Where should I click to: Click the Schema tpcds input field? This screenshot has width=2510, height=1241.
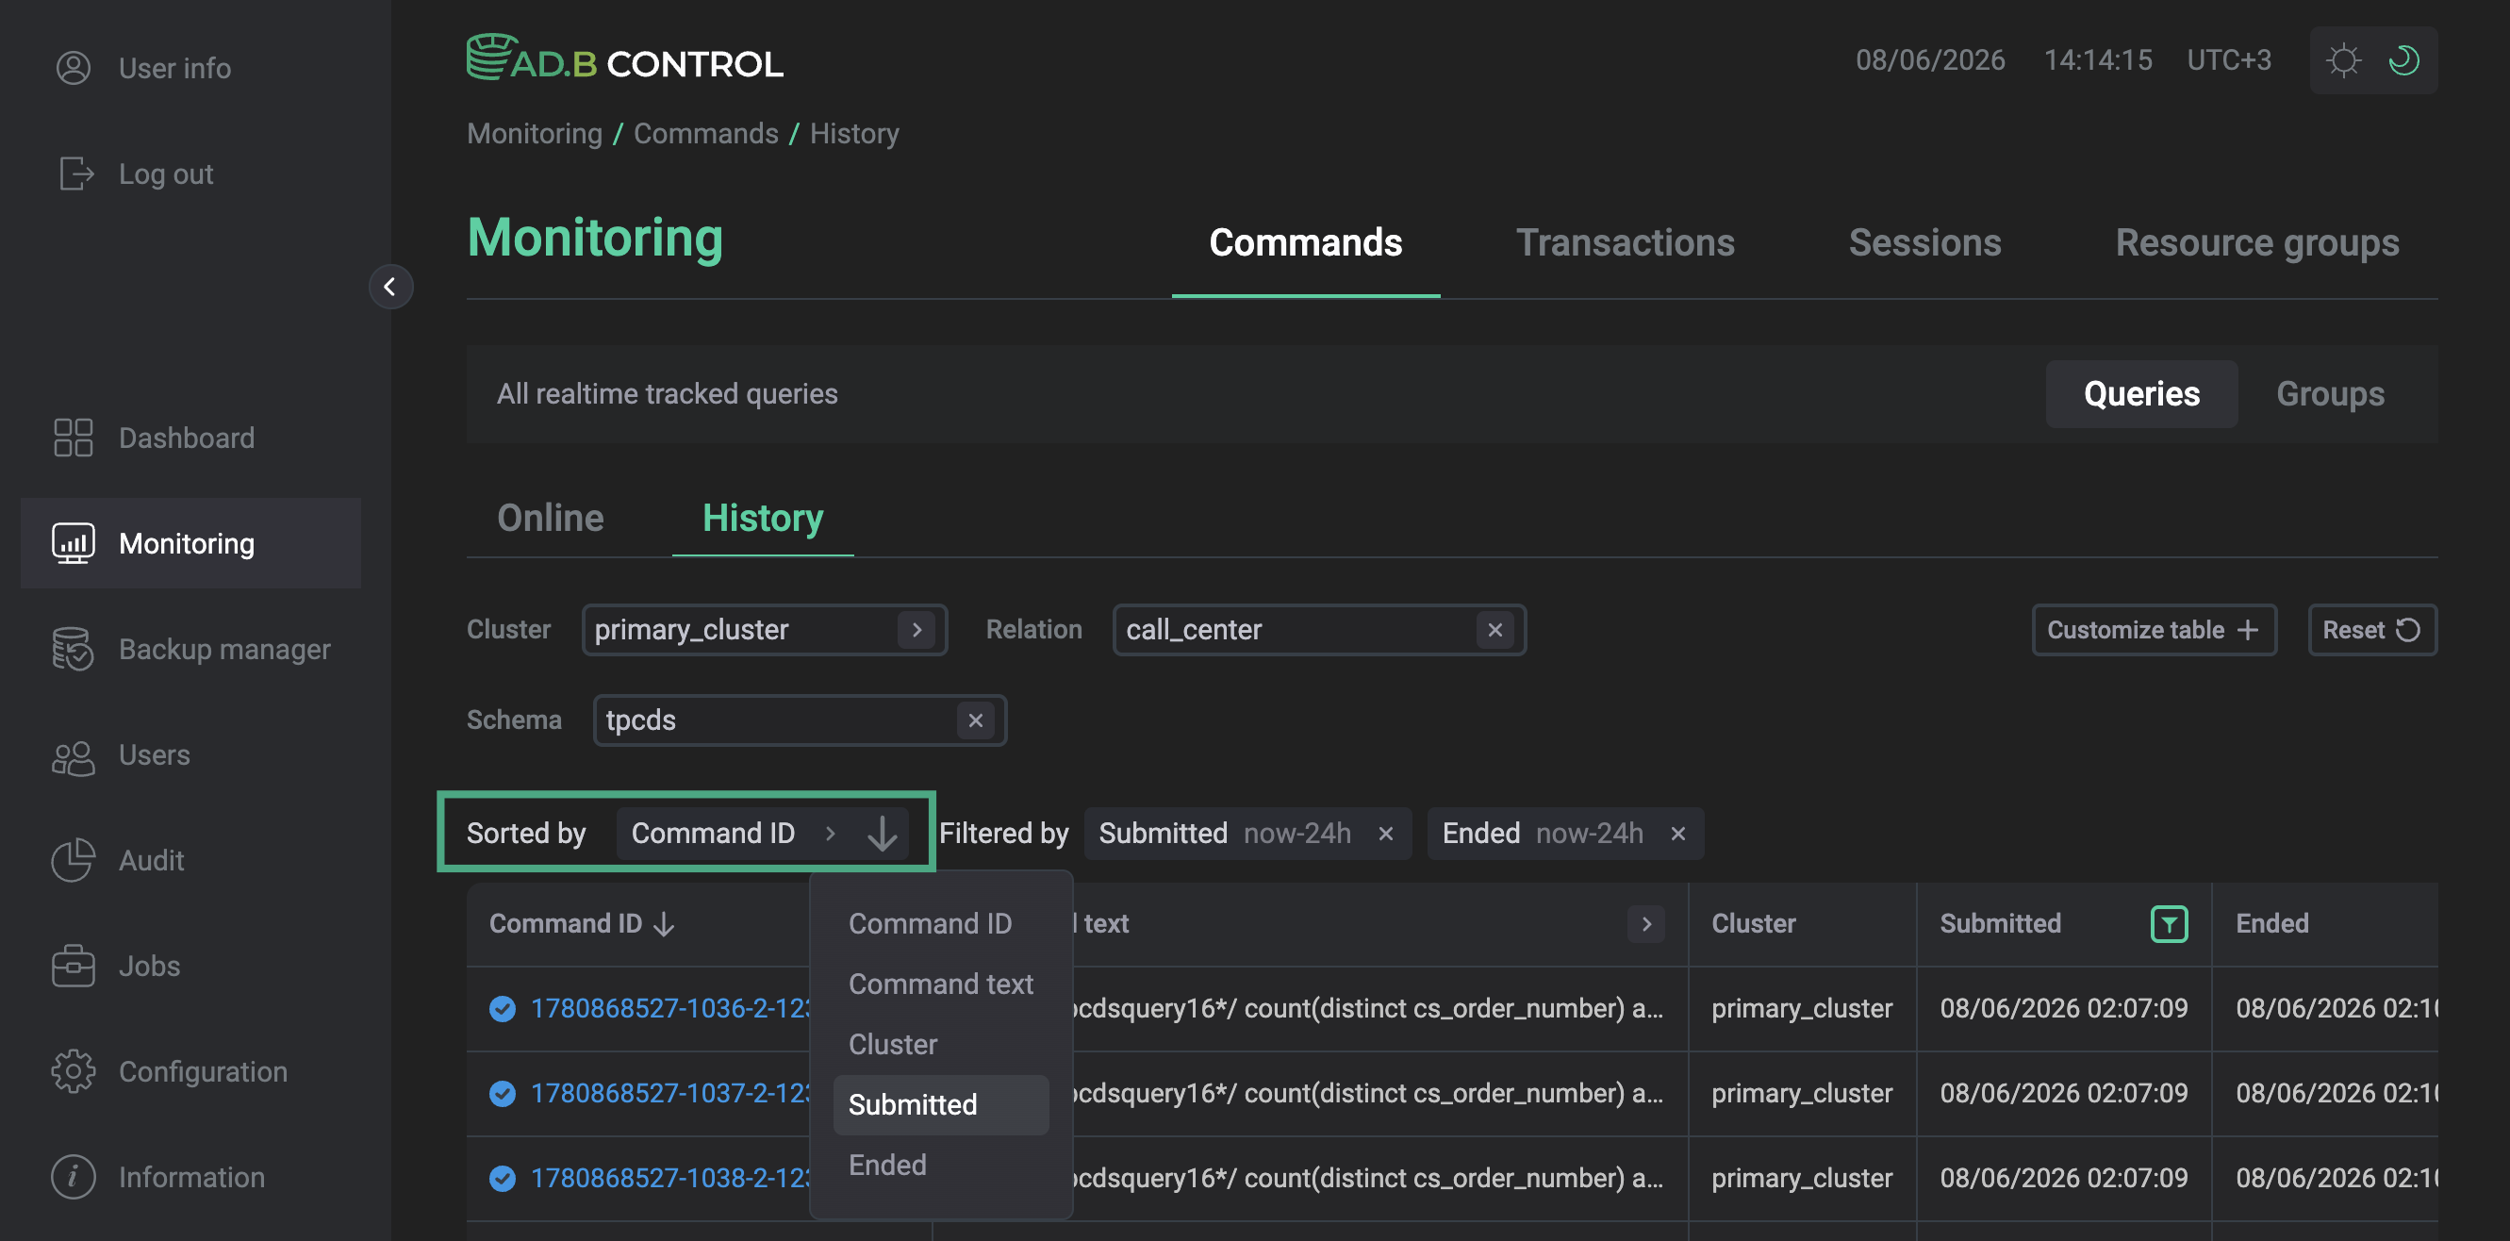point(799,720)
